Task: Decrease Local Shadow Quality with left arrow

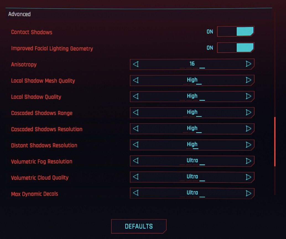Action: 136,96
